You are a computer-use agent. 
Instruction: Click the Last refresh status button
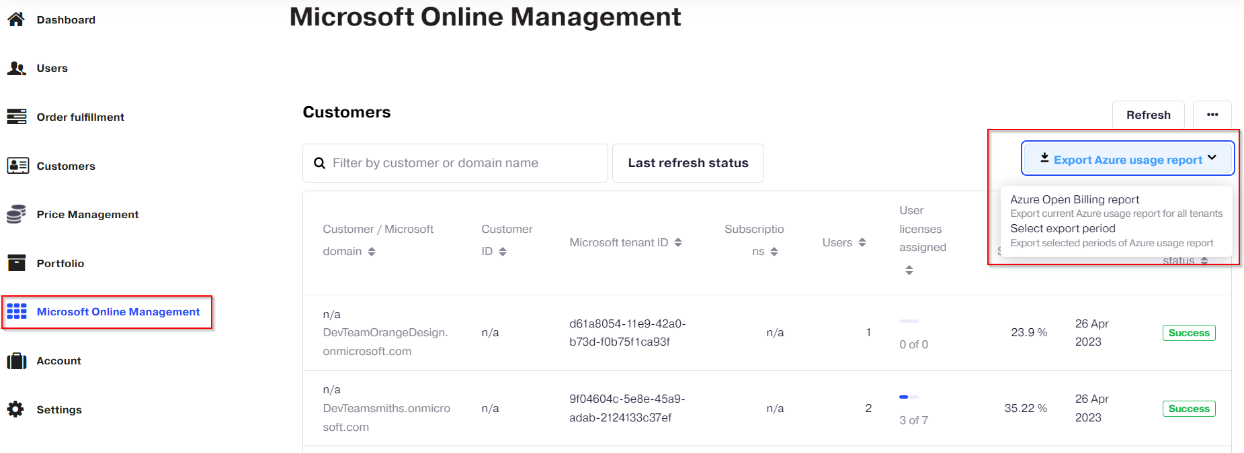click(x=688, y=163)
